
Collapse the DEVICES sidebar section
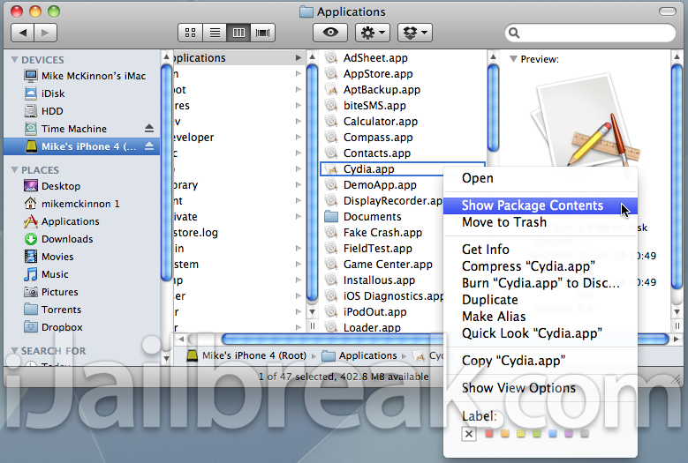click(14, 60)
